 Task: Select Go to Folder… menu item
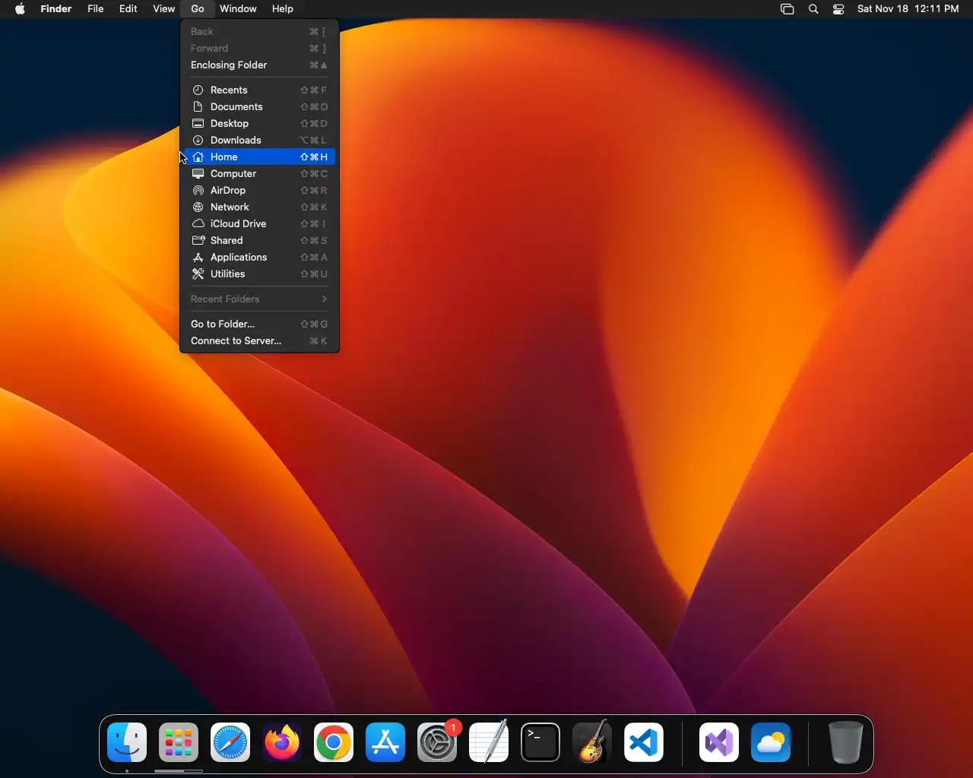click(x=259, y=324)
